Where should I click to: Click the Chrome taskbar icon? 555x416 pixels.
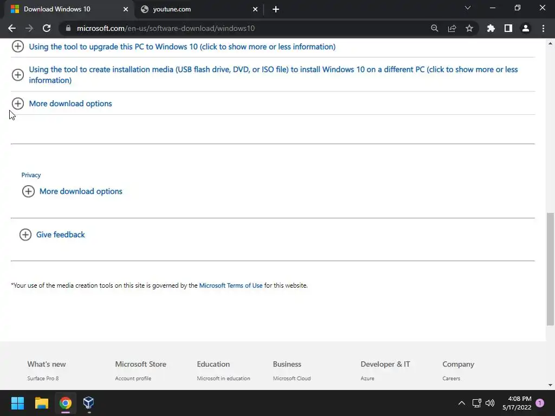[x=66, y=403]
